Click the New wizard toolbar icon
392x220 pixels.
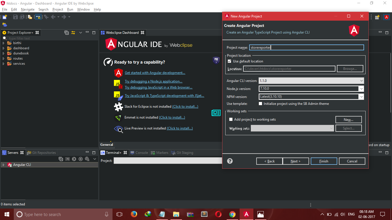tap(4, 17)
